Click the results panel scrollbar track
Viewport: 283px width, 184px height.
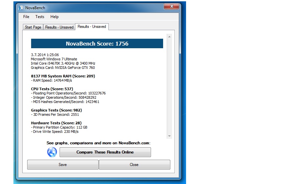(169, 85)
